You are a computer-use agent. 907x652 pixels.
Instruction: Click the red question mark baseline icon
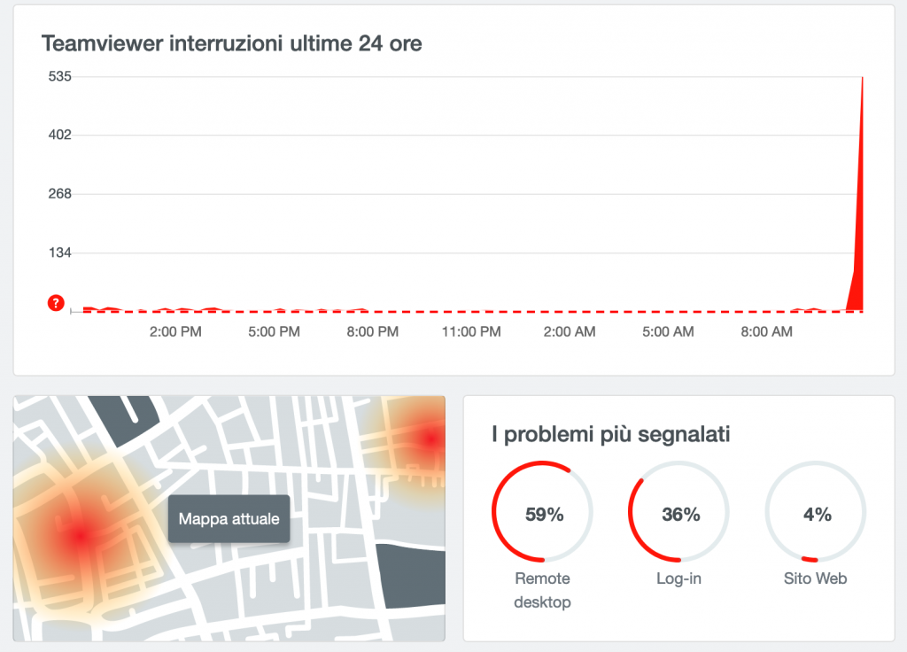coord(57,305)
